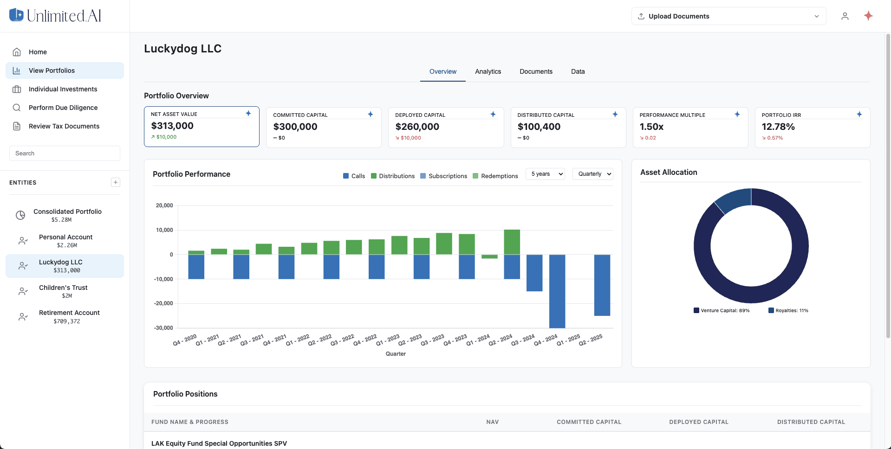Image resolution: width=891 pixels, height=449 pixels.
Task: Click the Children's Trust person icon
Action: pos(23,291)
